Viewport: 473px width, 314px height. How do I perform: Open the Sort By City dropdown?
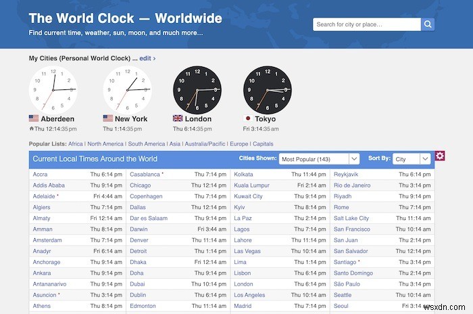click(x=412, y=159)
